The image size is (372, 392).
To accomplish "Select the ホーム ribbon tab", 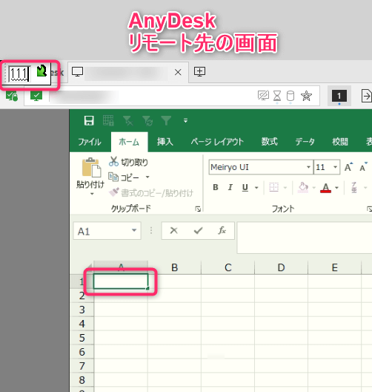I will click(129, 142).
